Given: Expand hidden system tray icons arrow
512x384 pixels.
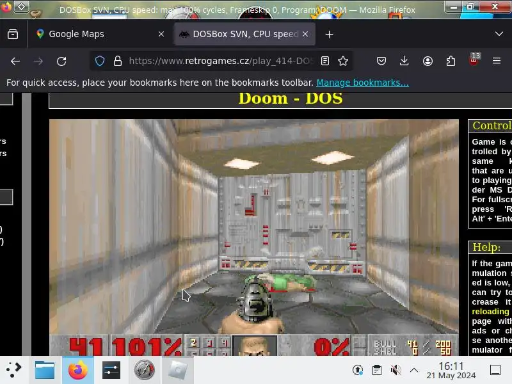Looking at the screenshot, I should (414, 371).
